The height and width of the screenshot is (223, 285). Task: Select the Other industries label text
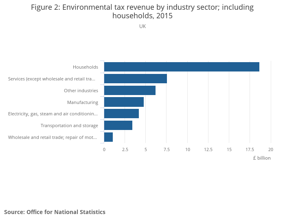click(x=81, y=91)
